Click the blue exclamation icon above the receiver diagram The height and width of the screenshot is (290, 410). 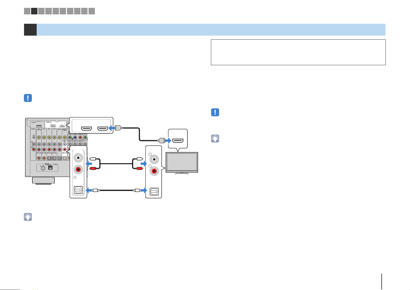[28, 98]
